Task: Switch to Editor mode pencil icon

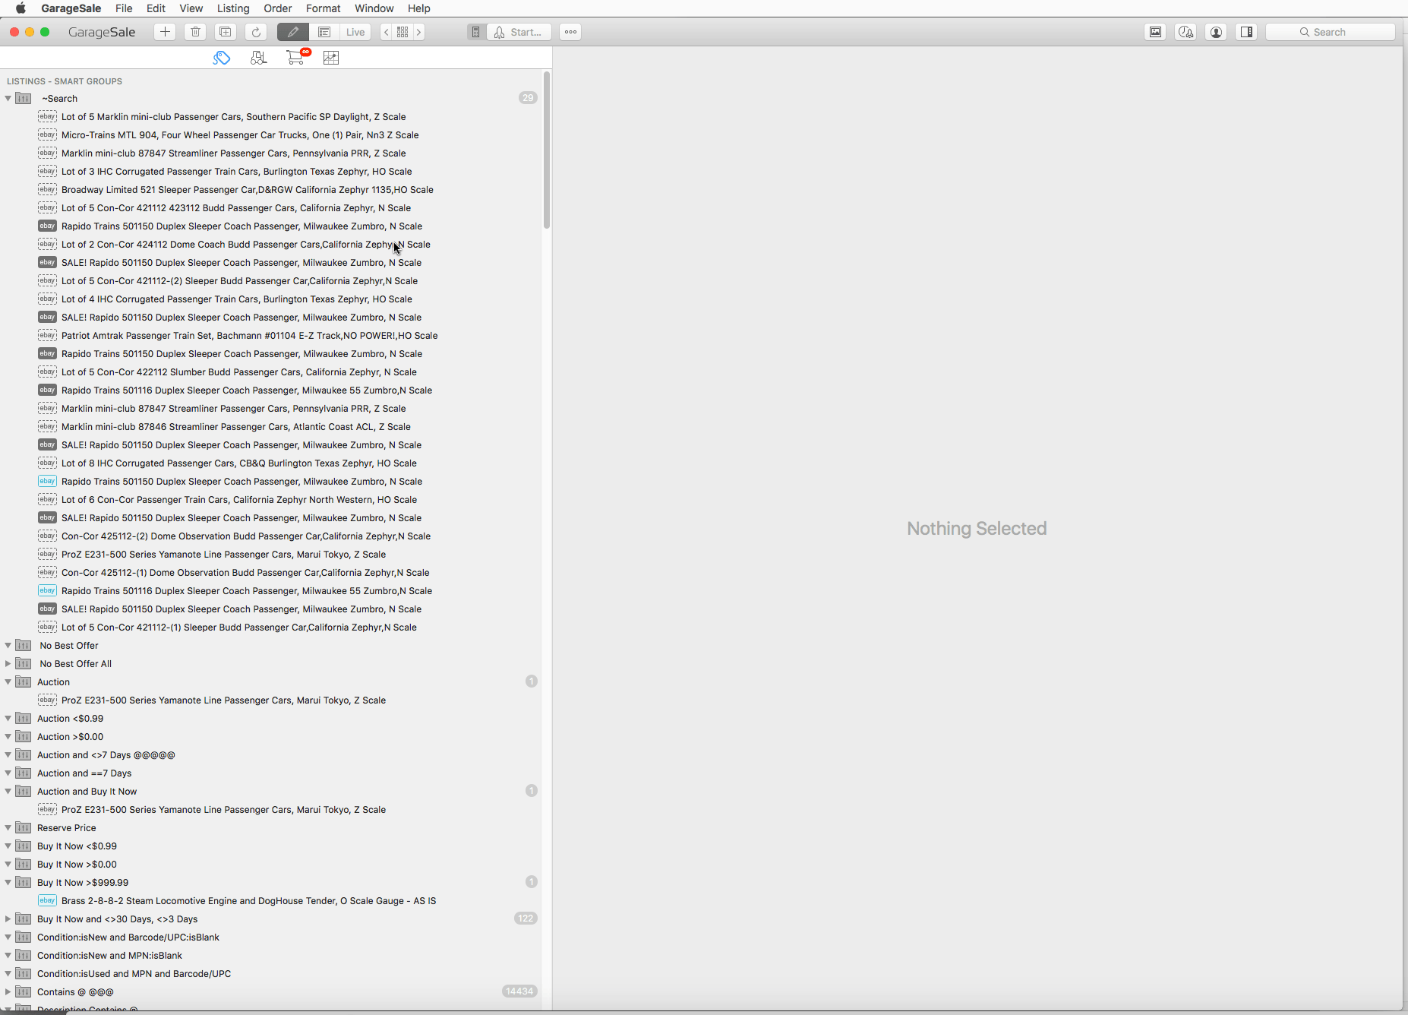Action: (292, 32)
